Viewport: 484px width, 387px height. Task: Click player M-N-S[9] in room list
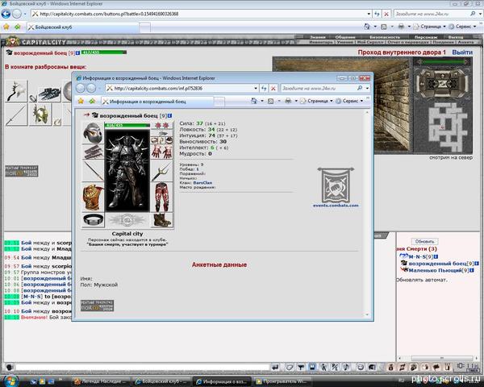[x=421, y=256]
